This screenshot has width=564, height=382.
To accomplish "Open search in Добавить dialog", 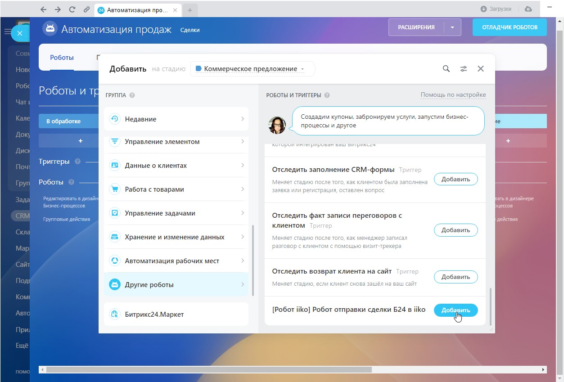I will [x=446, y=68].
